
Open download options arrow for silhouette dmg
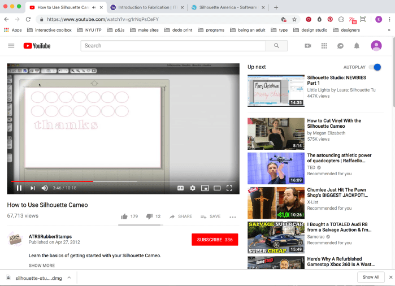tap(69, 278)
